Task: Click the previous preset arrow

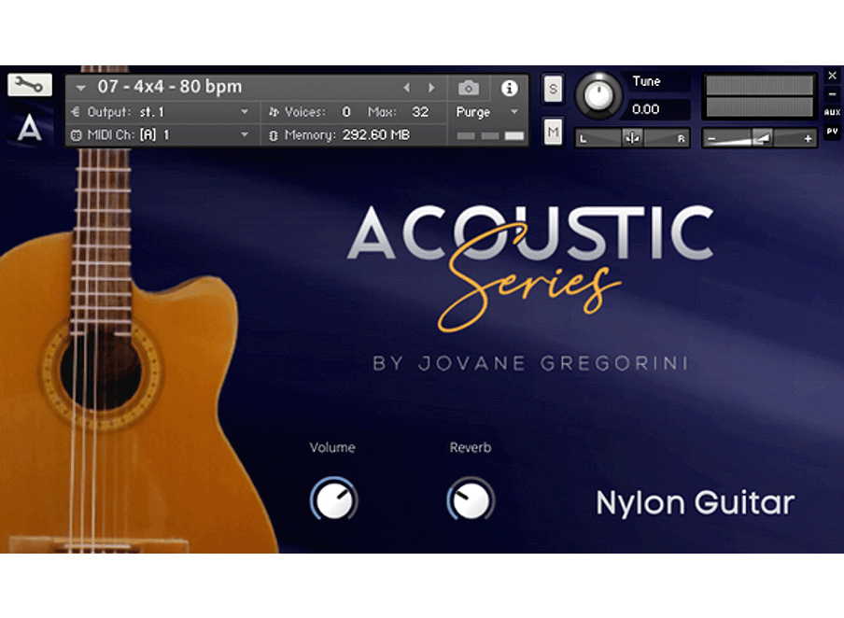Action: pos(408,87)
